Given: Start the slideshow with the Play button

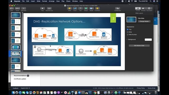Looking at the screenshot, I should (x=43, y=8).
